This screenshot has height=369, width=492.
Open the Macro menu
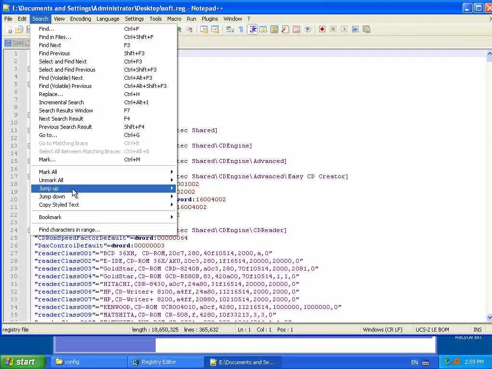click(x=174, y=19)
